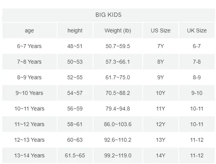The height and width of the screenshot is (164, 216).
Task: Click the 86.0~103.6 weight cell
Action: pyautogui.click(x=118, y=124)
